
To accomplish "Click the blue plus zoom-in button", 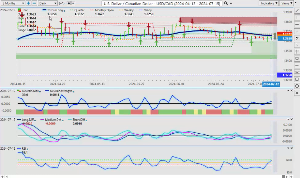I will 28,3.
